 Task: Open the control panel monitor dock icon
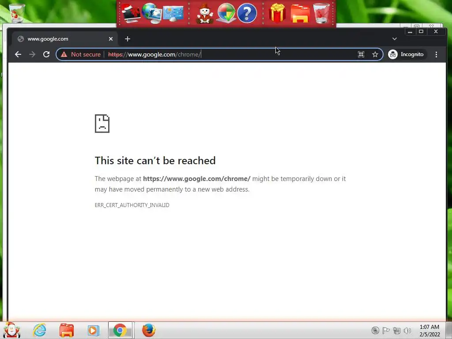[x=173, y=13]
